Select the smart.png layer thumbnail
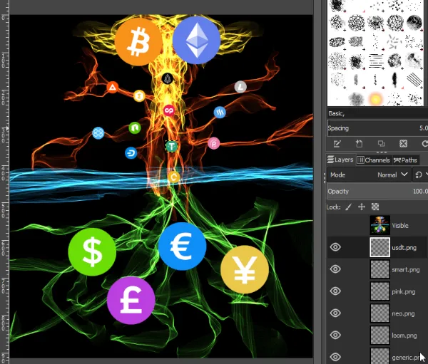428x364 pixels. click(380, 269)
